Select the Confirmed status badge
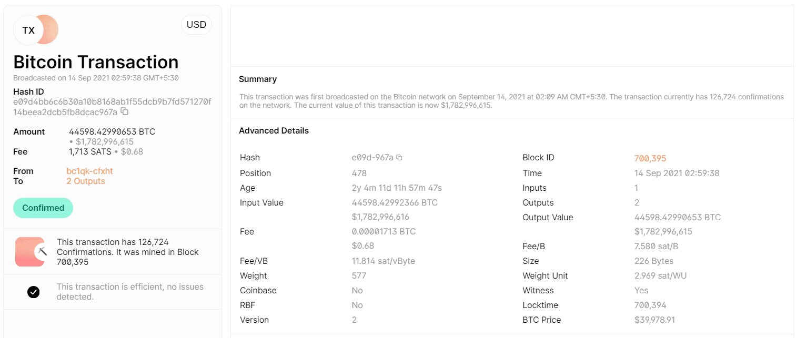This screenshot has height=338, width=796. click(43, 208)
